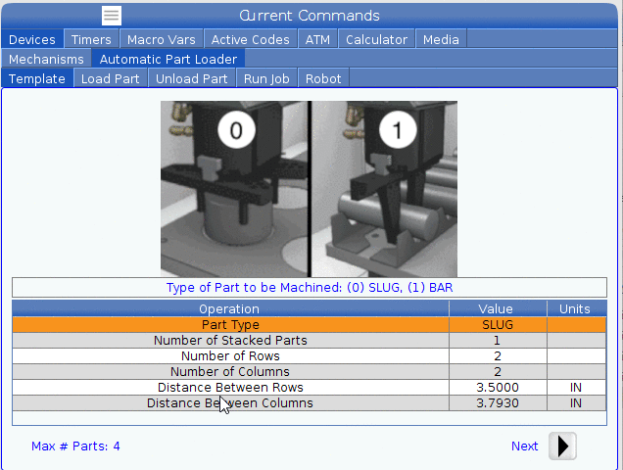Click the Number of Rows value
The height and width of the screenshot is (470, 623).
497,355
